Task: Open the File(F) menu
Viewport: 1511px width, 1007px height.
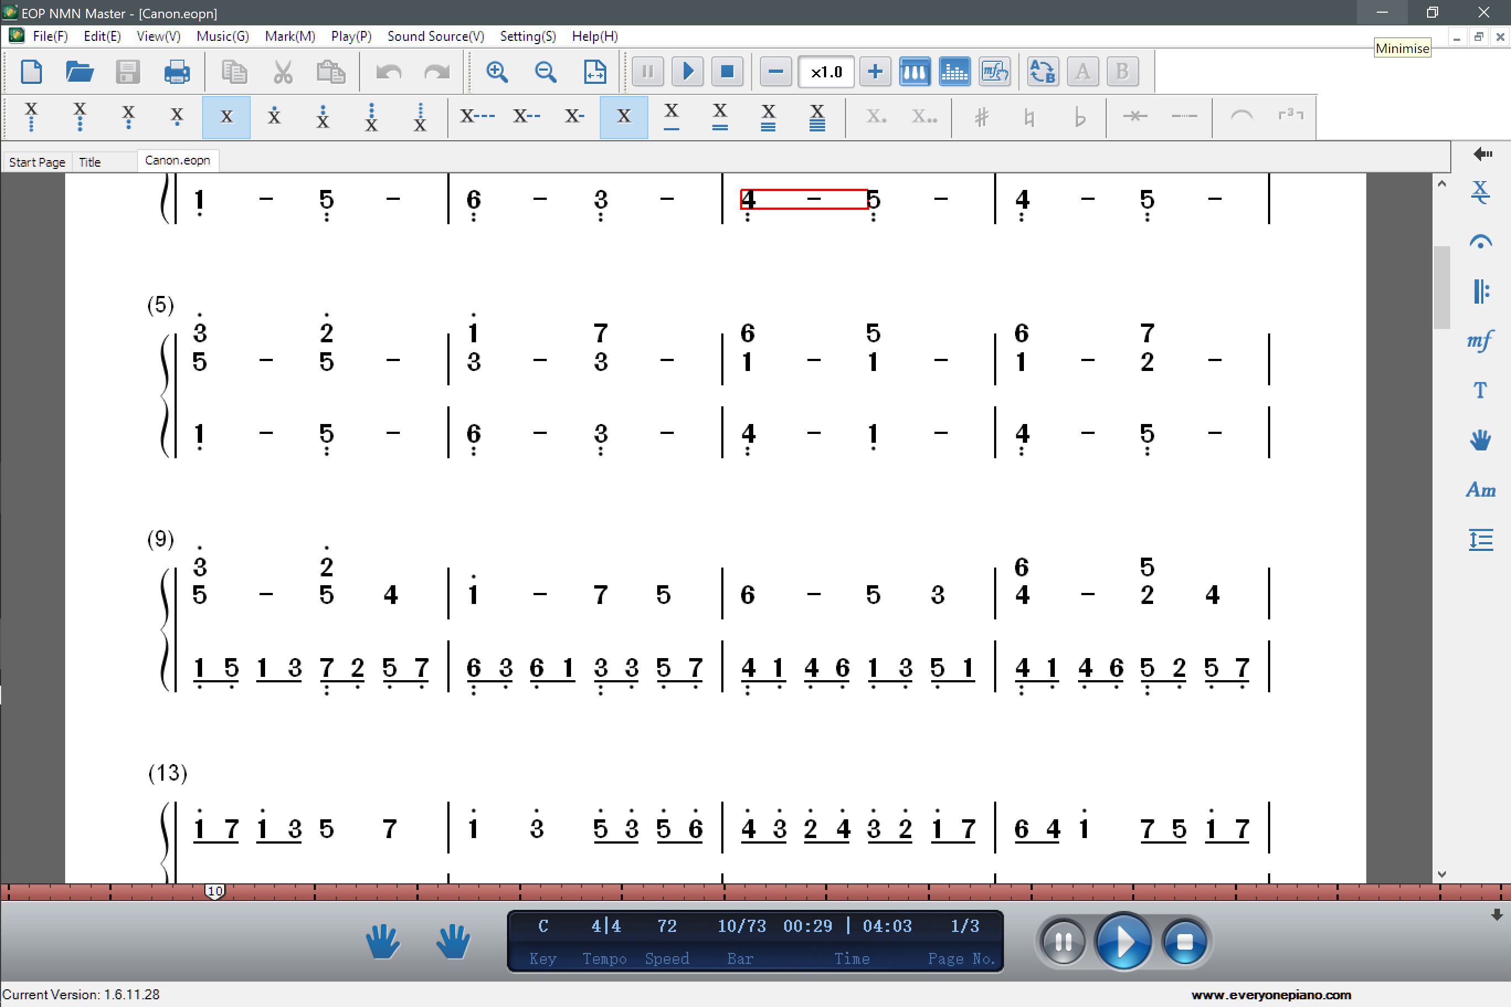Action: click(50, 36)
